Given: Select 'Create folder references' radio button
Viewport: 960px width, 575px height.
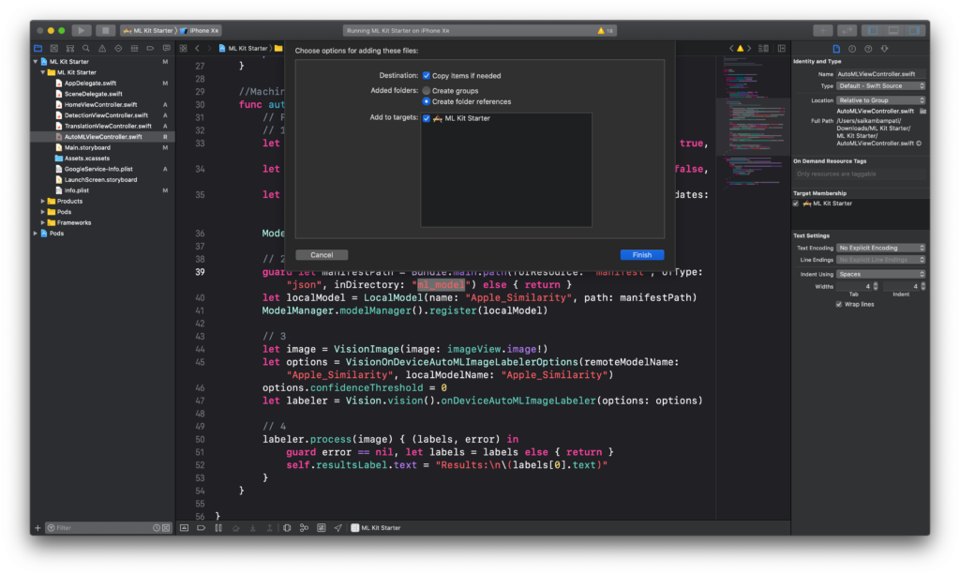Looking at the screenshot, I should click(427, 101).
